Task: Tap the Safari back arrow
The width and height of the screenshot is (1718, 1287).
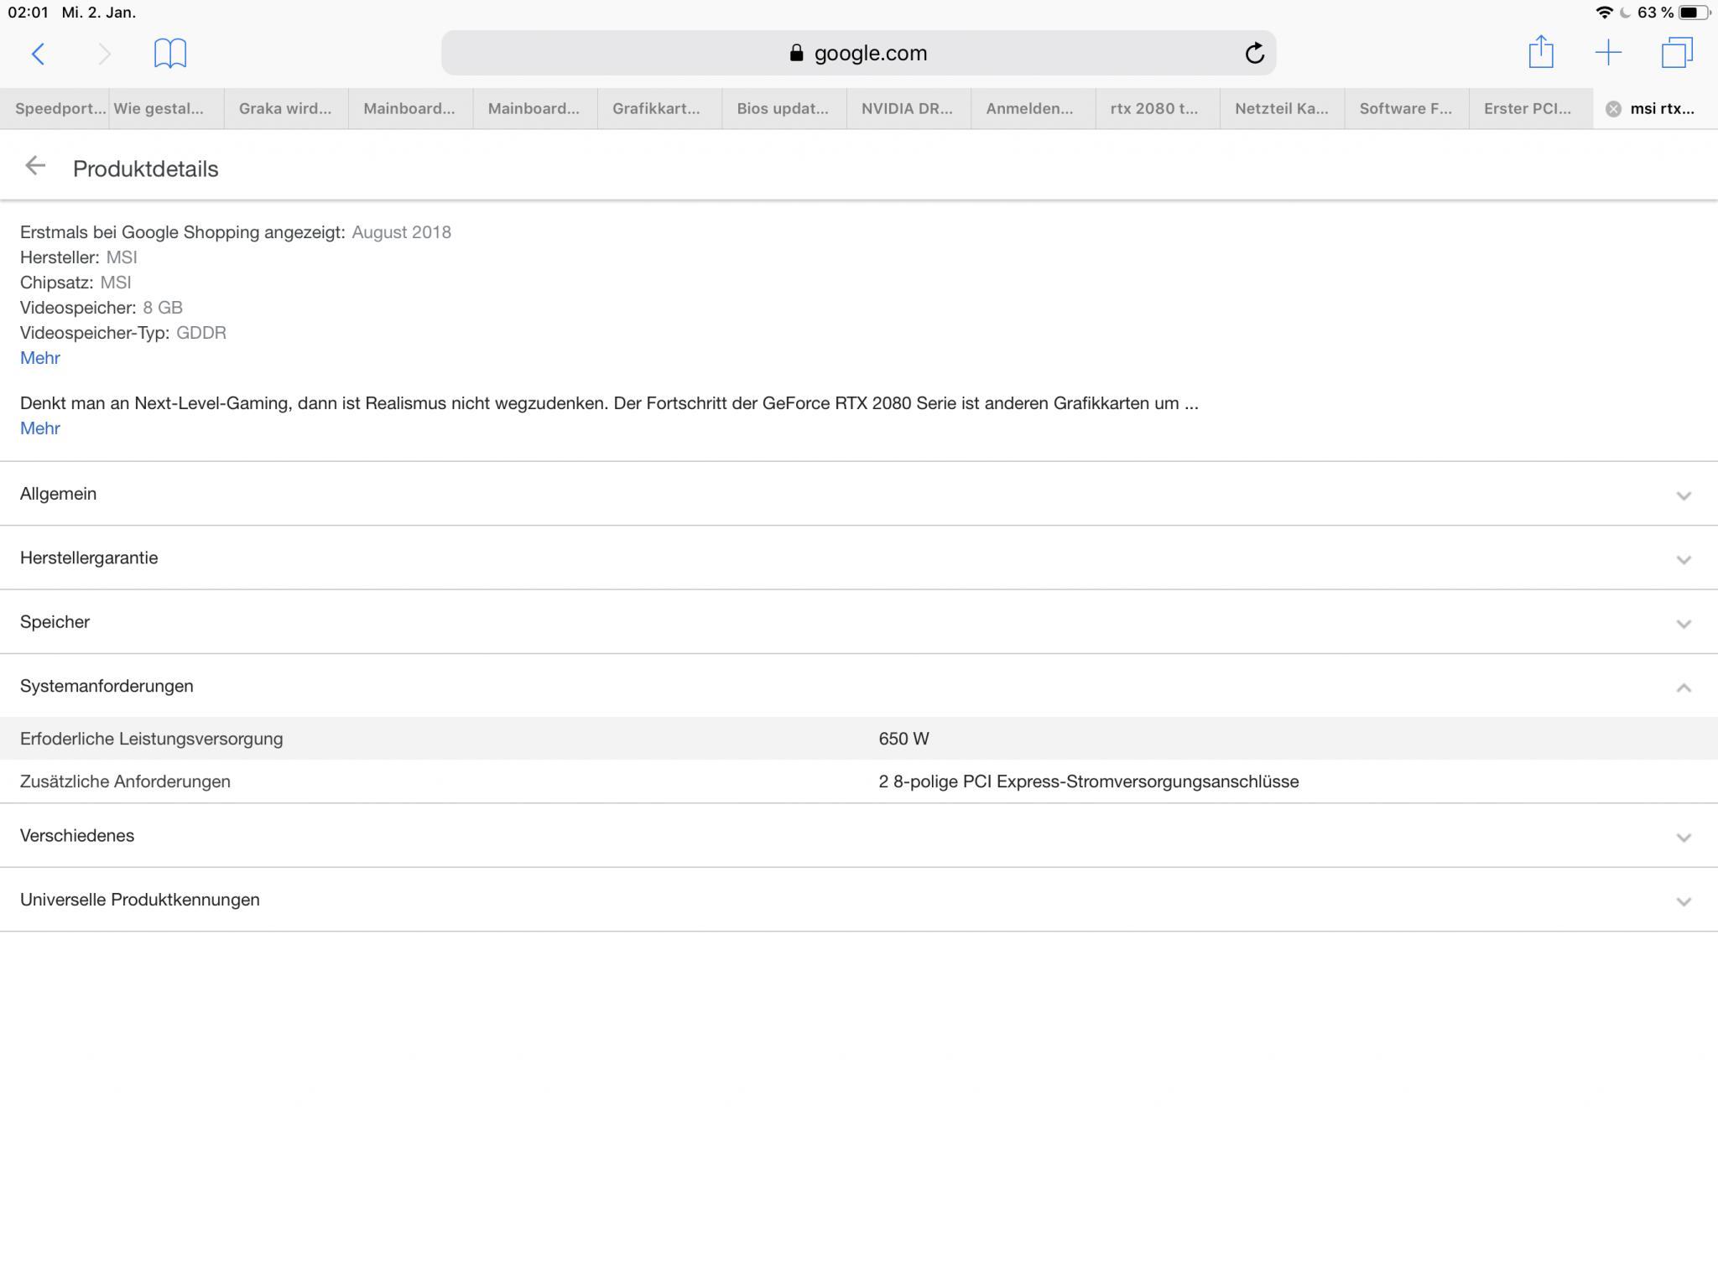Action: pos(38,54)
